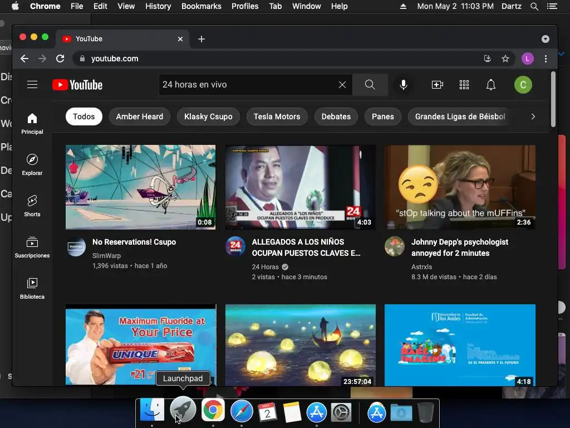The height and width of the screenshot is (428, 570).
Task: Open the History menu in menu bar
Action: point(158,6)
